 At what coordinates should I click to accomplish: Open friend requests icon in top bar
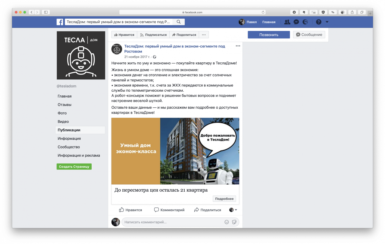tap(287, 22)
